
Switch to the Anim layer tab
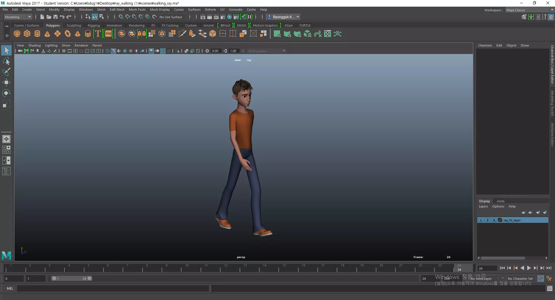(500, 201)
